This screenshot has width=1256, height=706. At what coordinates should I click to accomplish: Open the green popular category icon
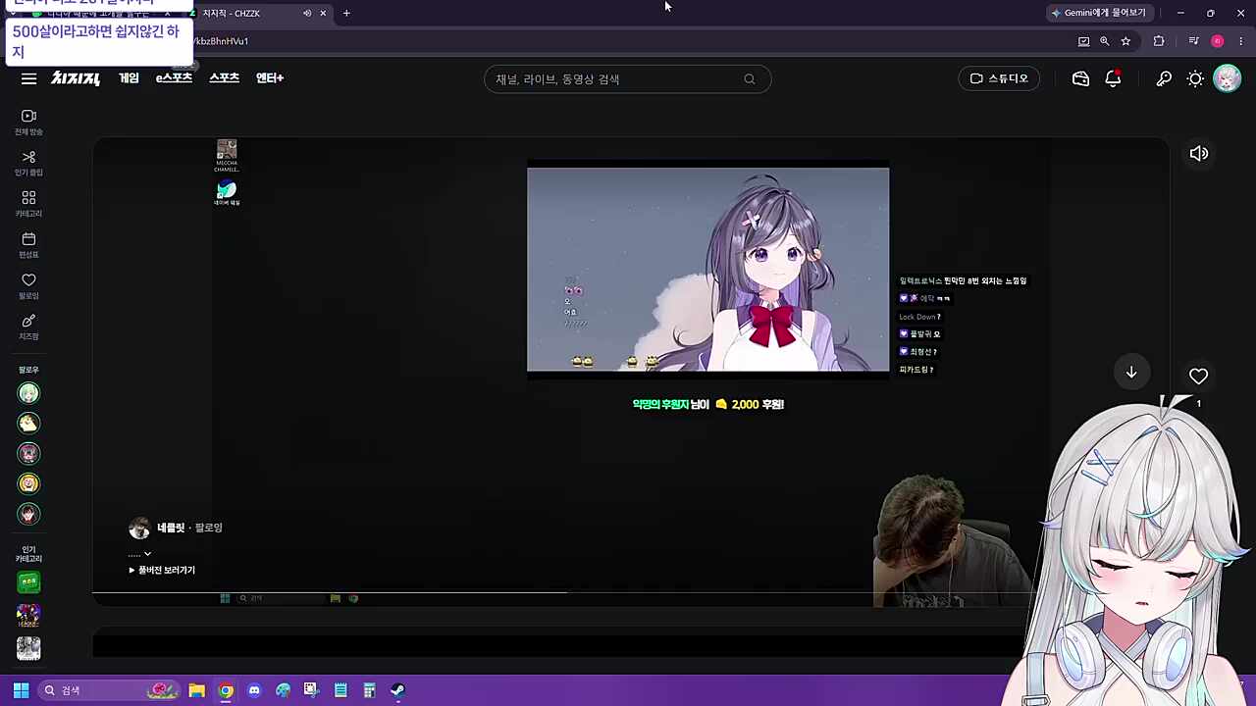(28, 582)
